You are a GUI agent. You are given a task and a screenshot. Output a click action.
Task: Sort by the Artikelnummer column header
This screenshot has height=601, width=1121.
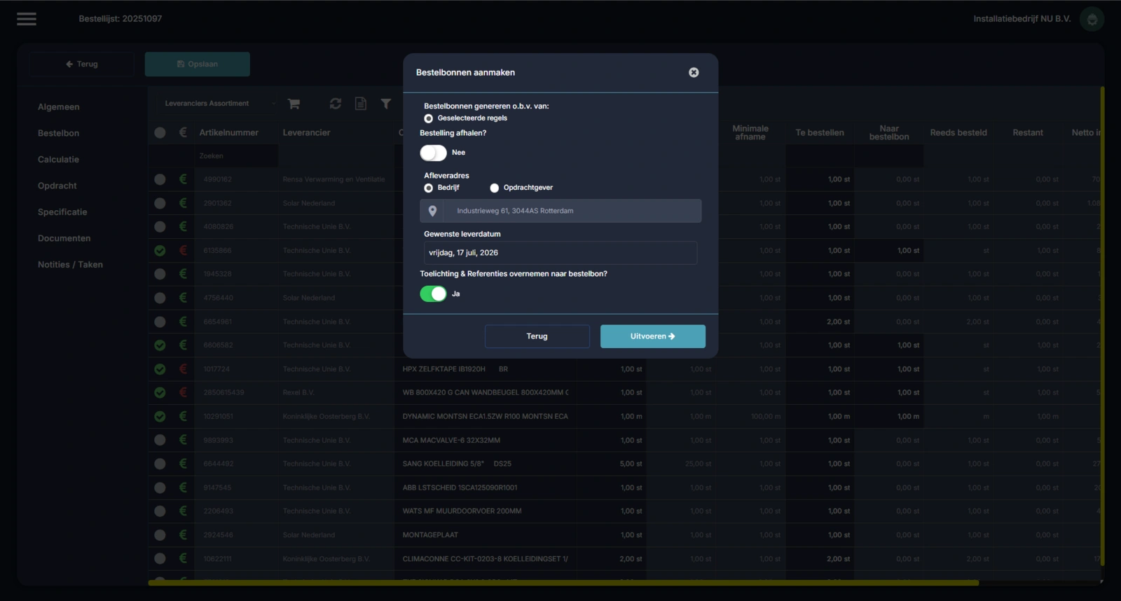(x=228, y=132)
